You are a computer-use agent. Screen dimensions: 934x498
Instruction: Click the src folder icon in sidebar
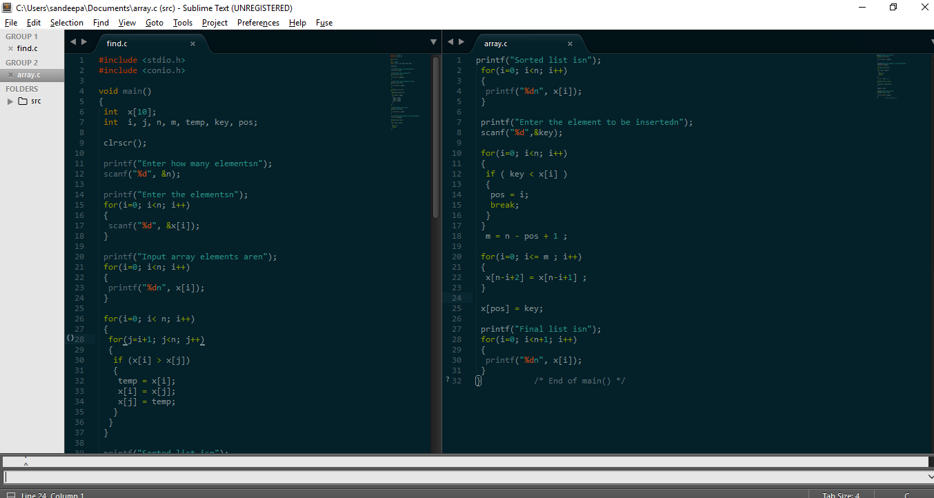[x=23, y=101]
